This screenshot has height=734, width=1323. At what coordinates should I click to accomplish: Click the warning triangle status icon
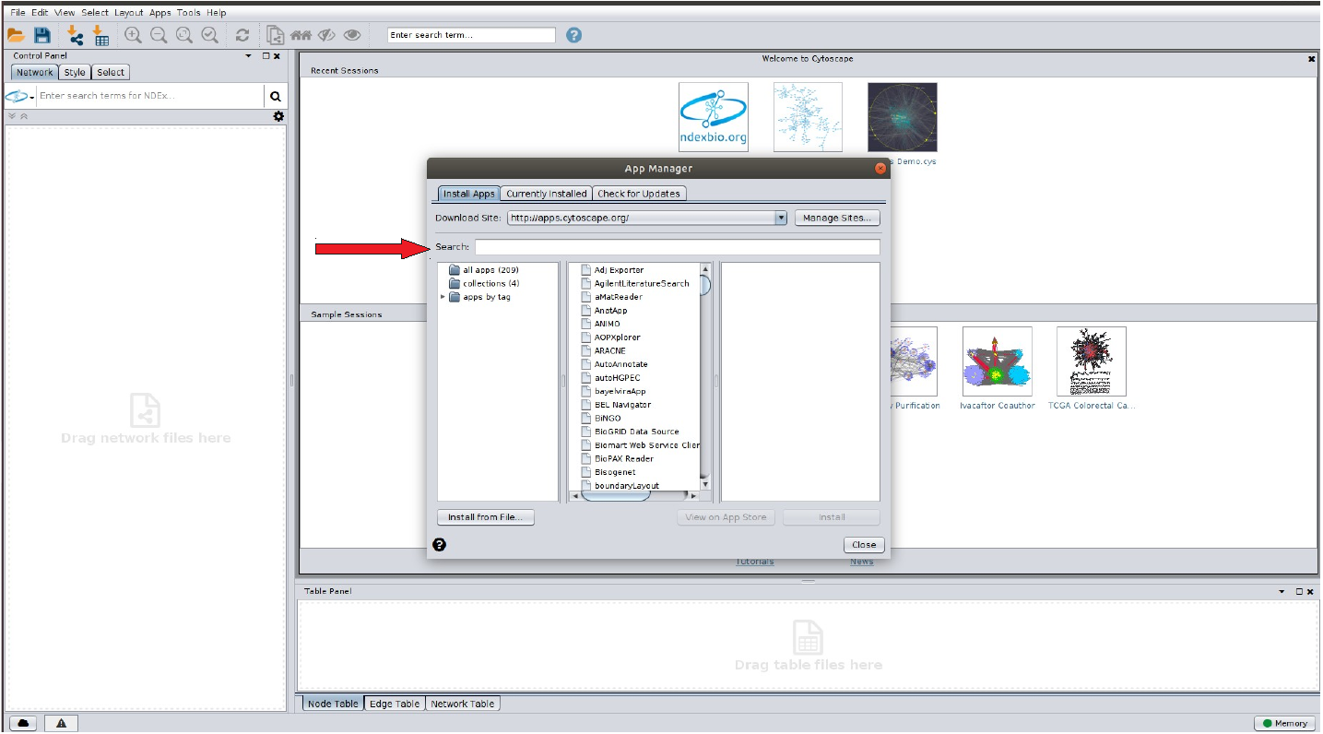point(61,723)
